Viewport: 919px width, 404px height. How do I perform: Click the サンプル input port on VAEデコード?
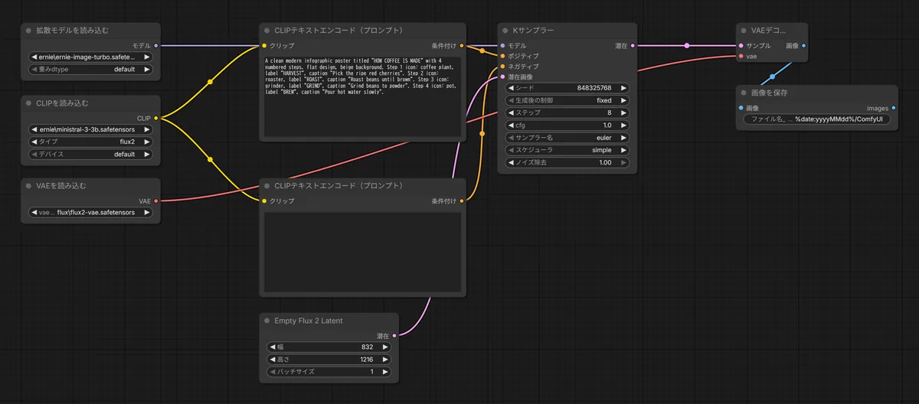(741, 46)
